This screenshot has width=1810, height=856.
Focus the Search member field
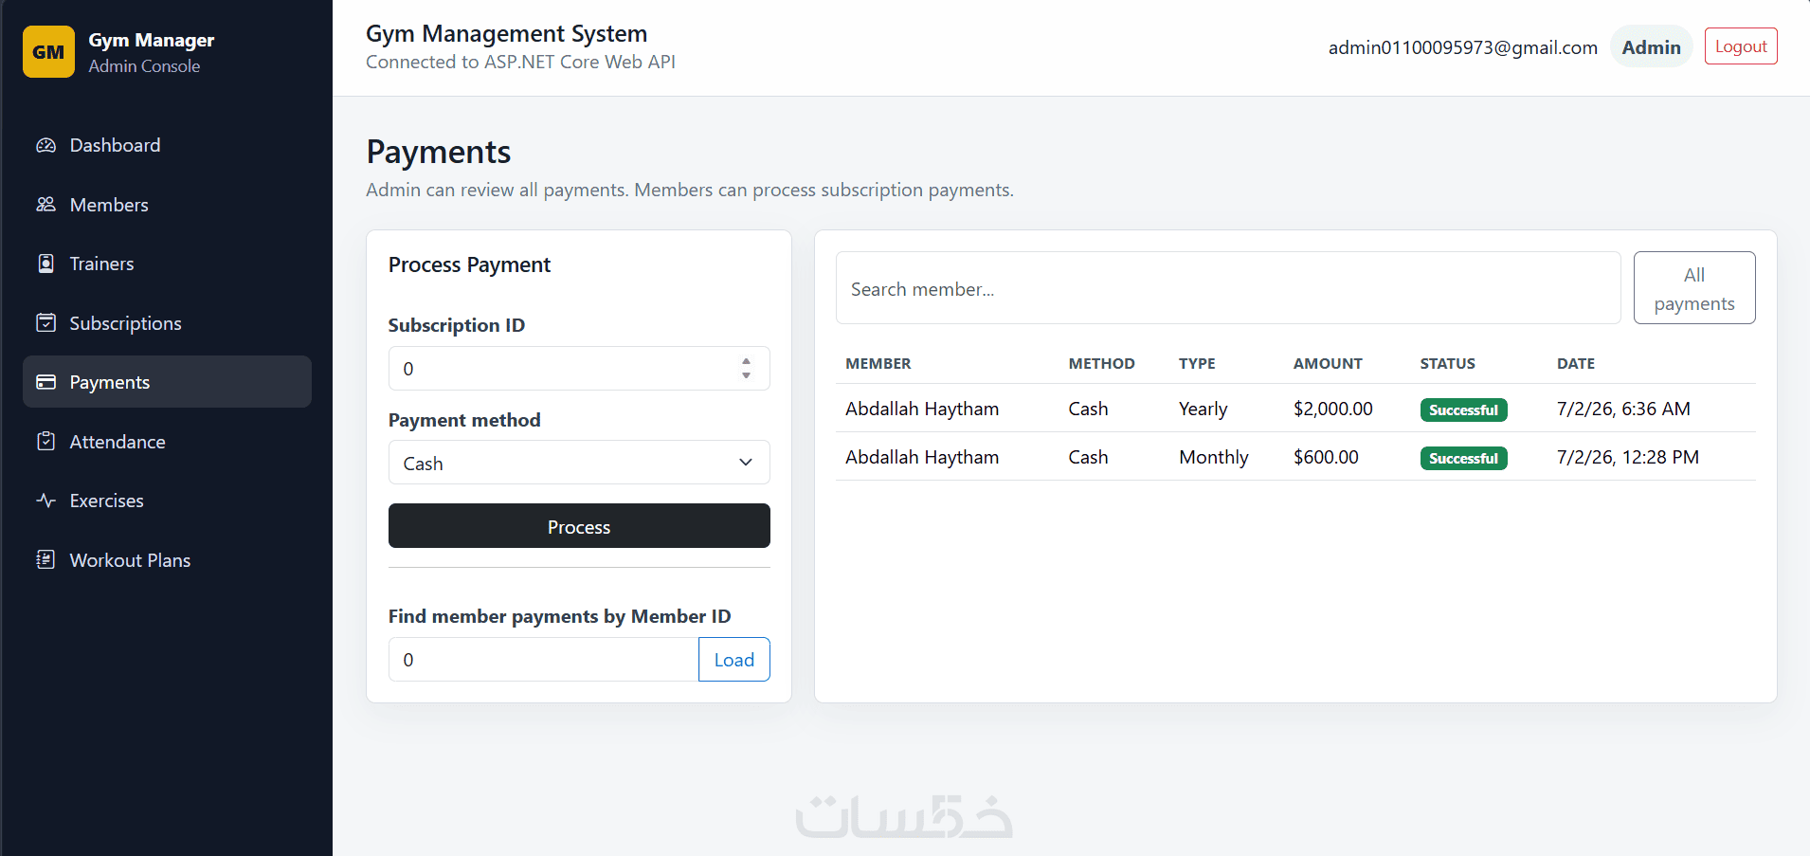coord(1228,288)
